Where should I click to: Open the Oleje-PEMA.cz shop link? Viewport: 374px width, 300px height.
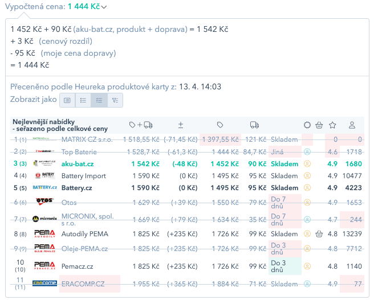coord(84,249)
